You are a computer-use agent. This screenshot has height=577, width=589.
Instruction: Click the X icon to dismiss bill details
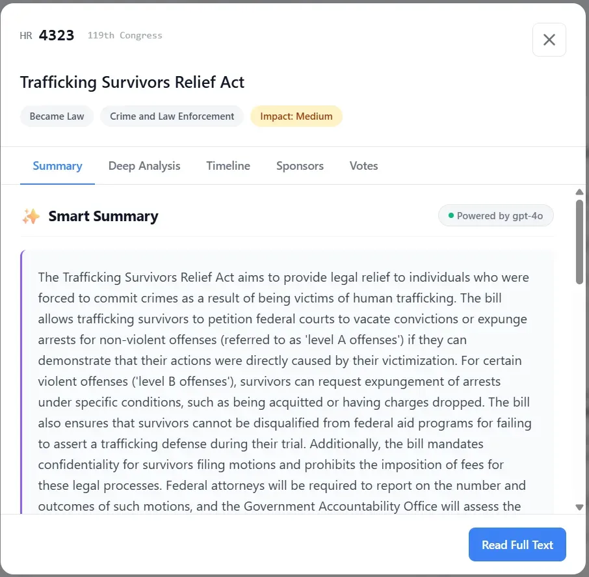click(x=549, y=40)
